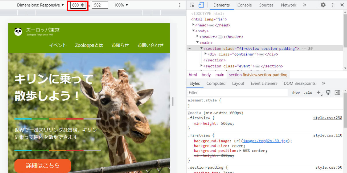The image size is (347, 173).
Task: Show more Styles sidebar tabs
Action: 323,83
